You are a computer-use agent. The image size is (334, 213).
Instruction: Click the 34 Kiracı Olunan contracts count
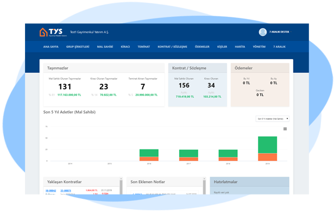(x=211, y=85)
